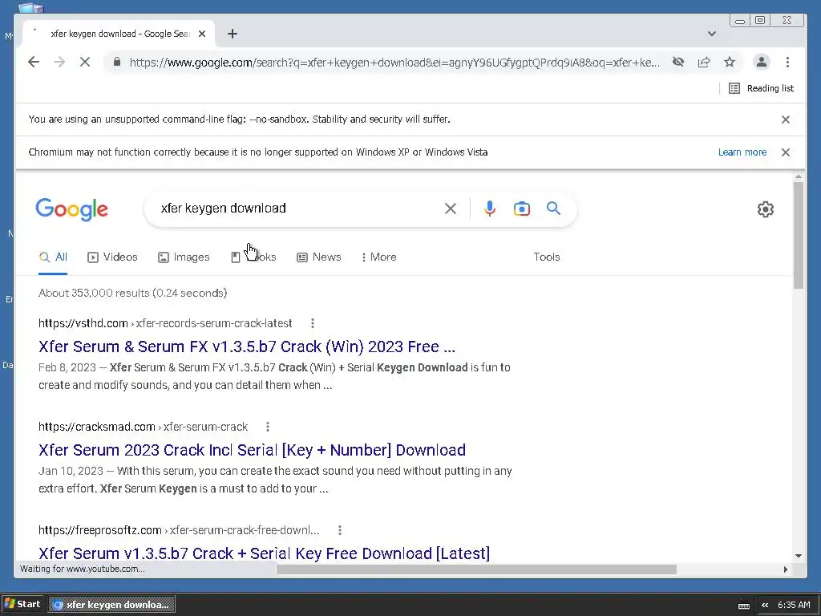821x616 pixels.
Task: Start voice search with microphone
Action: pyautogui.click(x=490, y=209)
